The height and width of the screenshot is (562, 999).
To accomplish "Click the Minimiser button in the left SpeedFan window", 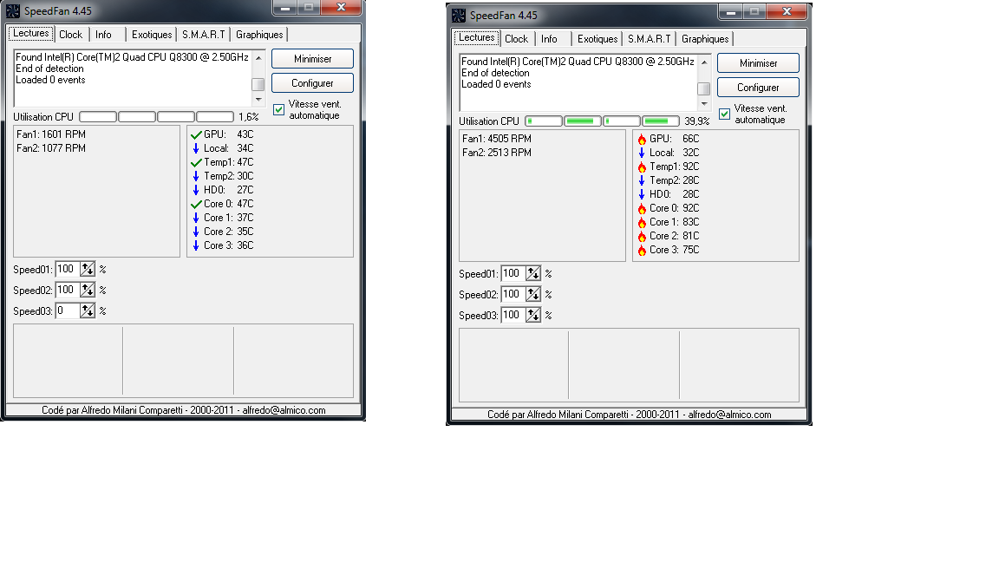I will pos(312,59).
